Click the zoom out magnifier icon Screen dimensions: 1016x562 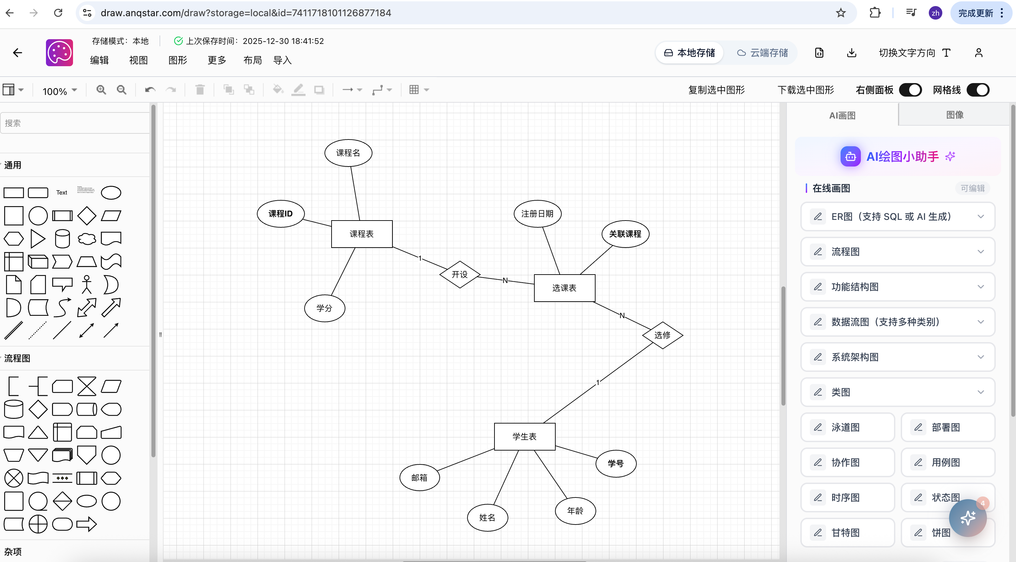121,90
